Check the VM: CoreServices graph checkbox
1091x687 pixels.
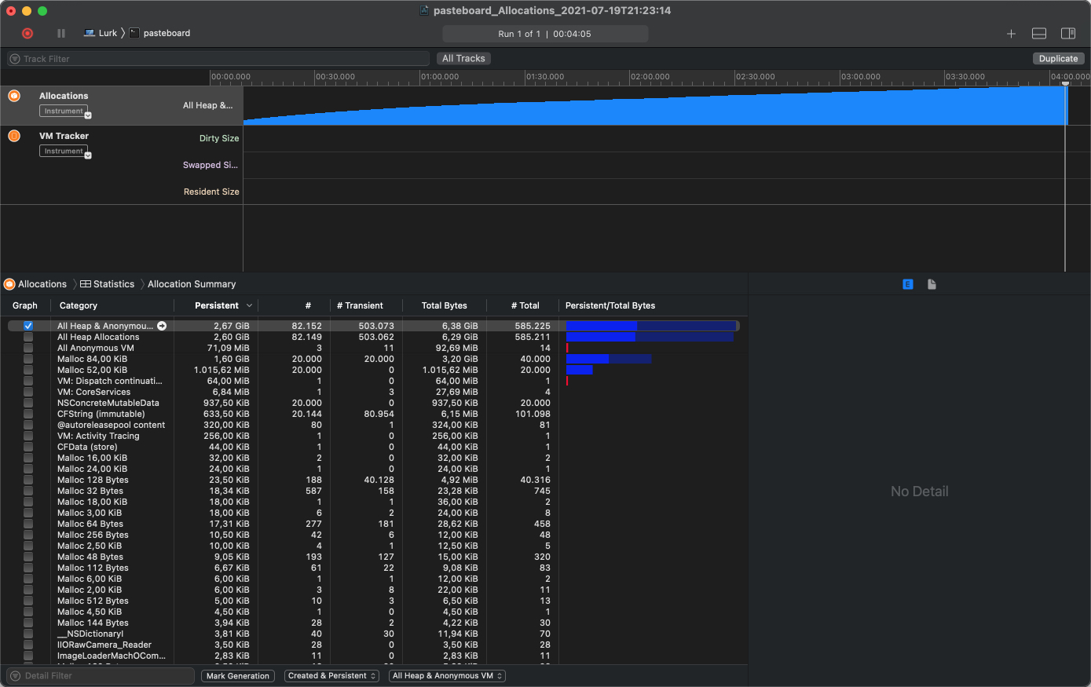click(x=28, y=392)
